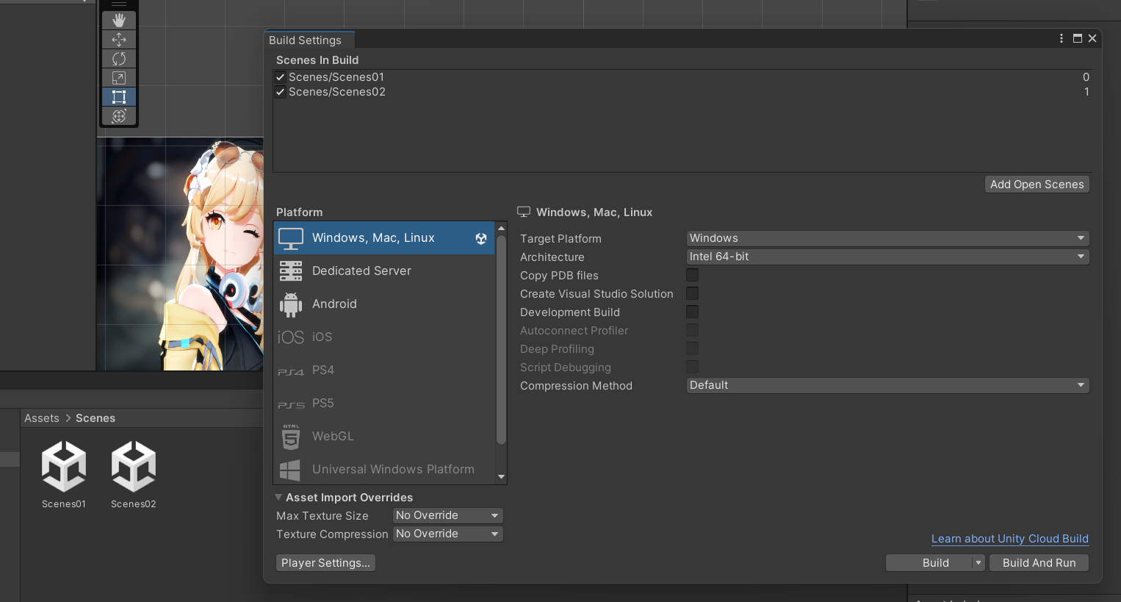Click monitor icon beside platform settings header
The image size is (1121, 602).
[524, 212]
